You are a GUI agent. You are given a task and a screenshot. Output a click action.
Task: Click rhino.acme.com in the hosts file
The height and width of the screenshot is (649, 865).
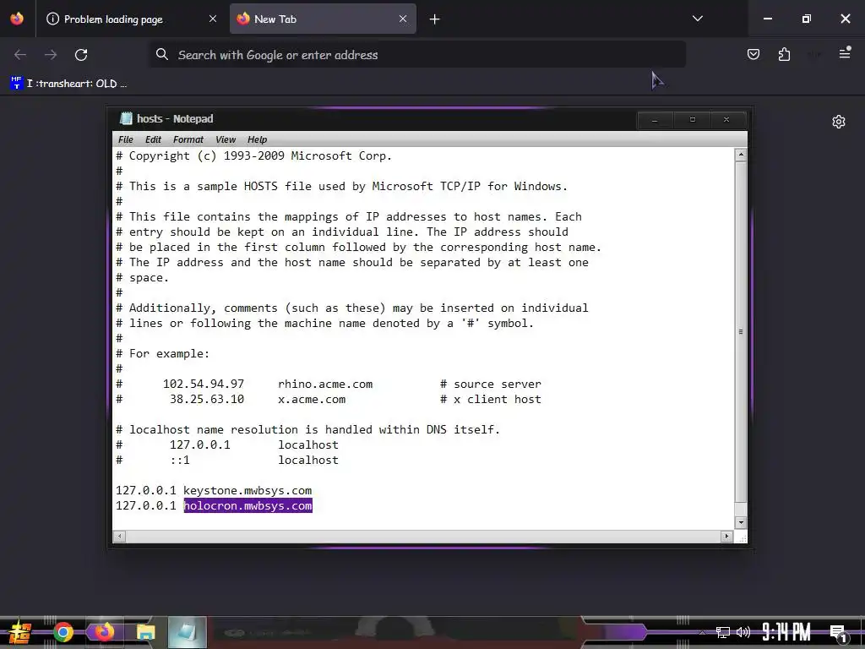click(325, 384)
